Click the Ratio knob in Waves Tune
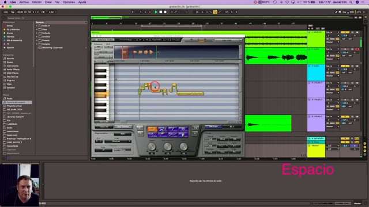Viewport: 369px width, 207px height. (183, 147)
